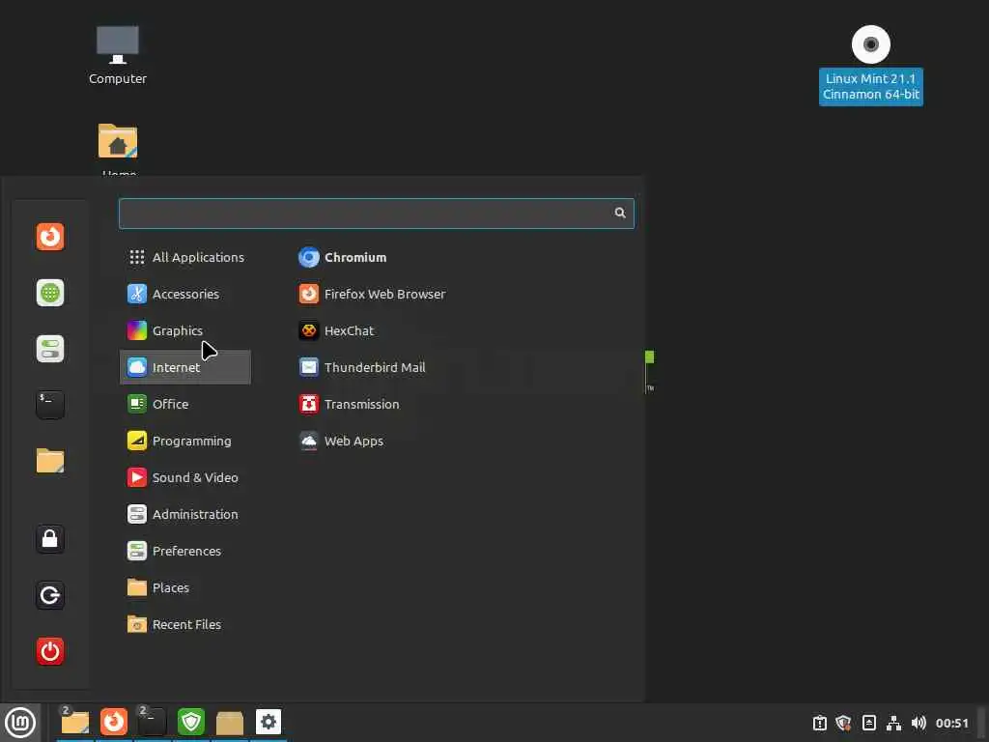Click the tan folder icon on the panel

tap(230, 723)
